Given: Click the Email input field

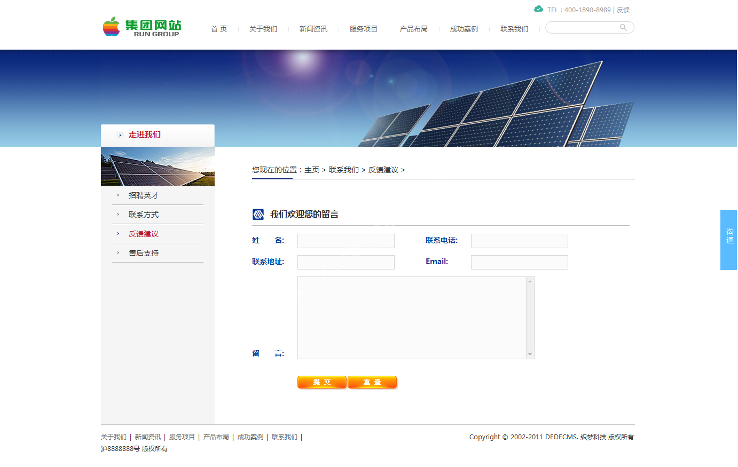Looking at the screenshot, I should click(x=519, y=262).
